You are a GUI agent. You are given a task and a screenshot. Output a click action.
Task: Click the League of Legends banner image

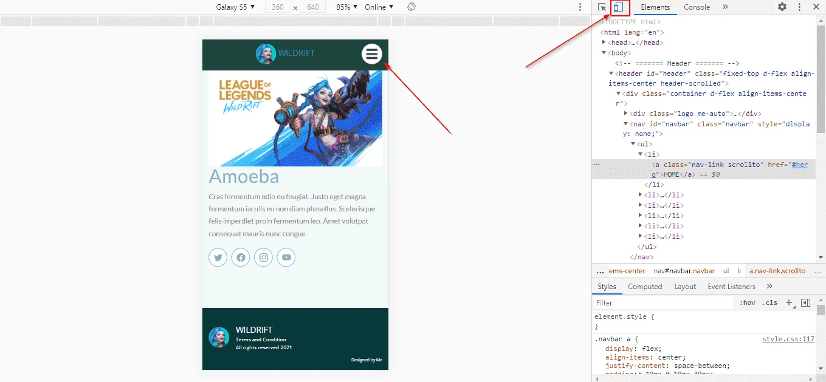click(x=295, y=118)
